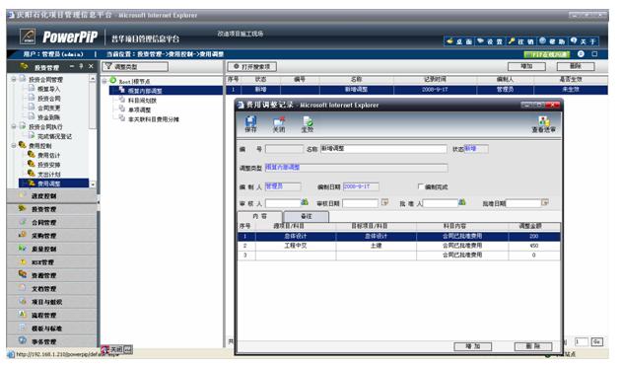The height and width of the screenshot is (367, 621).
Task: Open the 流程管理 sidebar section
Action: coord(51,316)
